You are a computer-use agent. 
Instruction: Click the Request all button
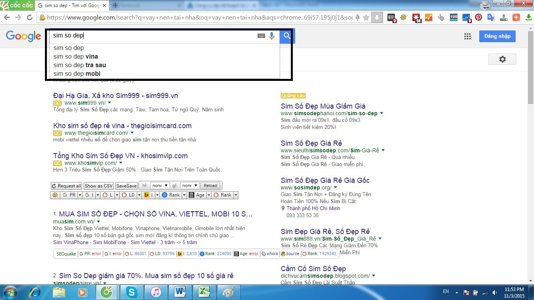click(66, 186)
